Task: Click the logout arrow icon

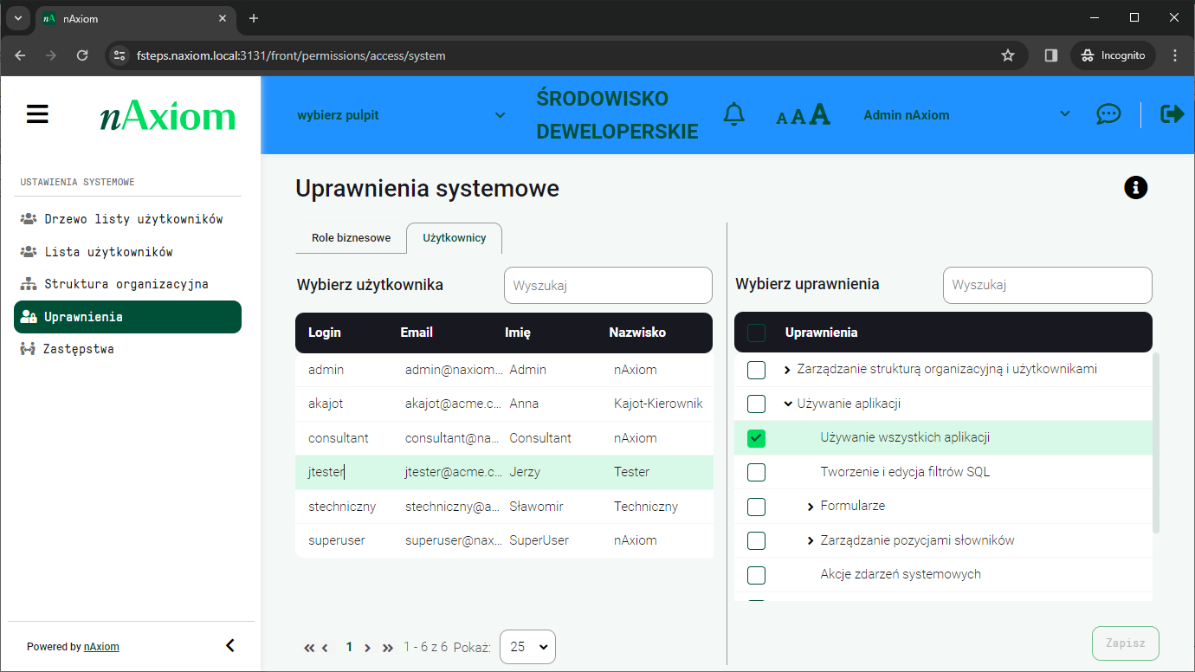Action: [1172, 114]
